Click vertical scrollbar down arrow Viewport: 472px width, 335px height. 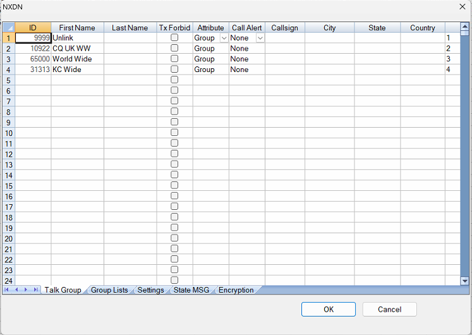(x=465, y=281)
